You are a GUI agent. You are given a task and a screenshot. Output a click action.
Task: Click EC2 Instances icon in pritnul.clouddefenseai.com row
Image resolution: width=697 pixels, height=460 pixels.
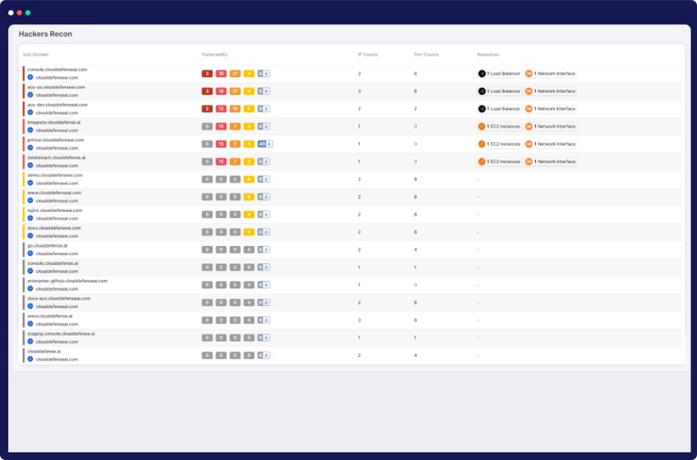481,144
